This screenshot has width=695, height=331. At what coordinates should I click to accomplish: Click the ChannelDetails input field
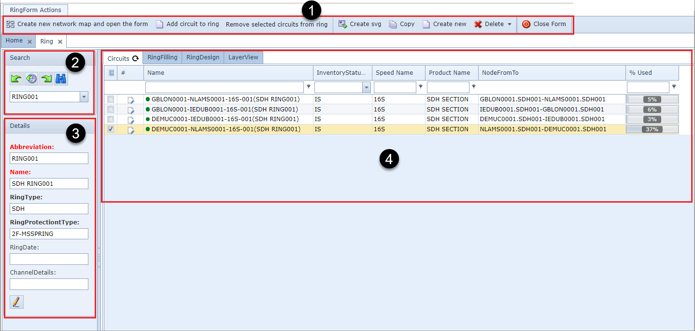49,284
